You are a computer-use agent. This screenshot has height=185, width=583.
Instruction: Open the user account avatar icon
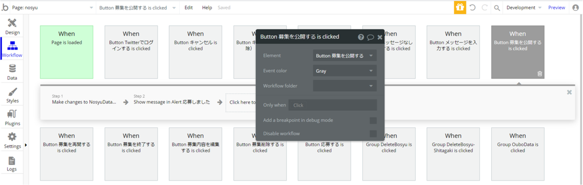coord(576,8)
